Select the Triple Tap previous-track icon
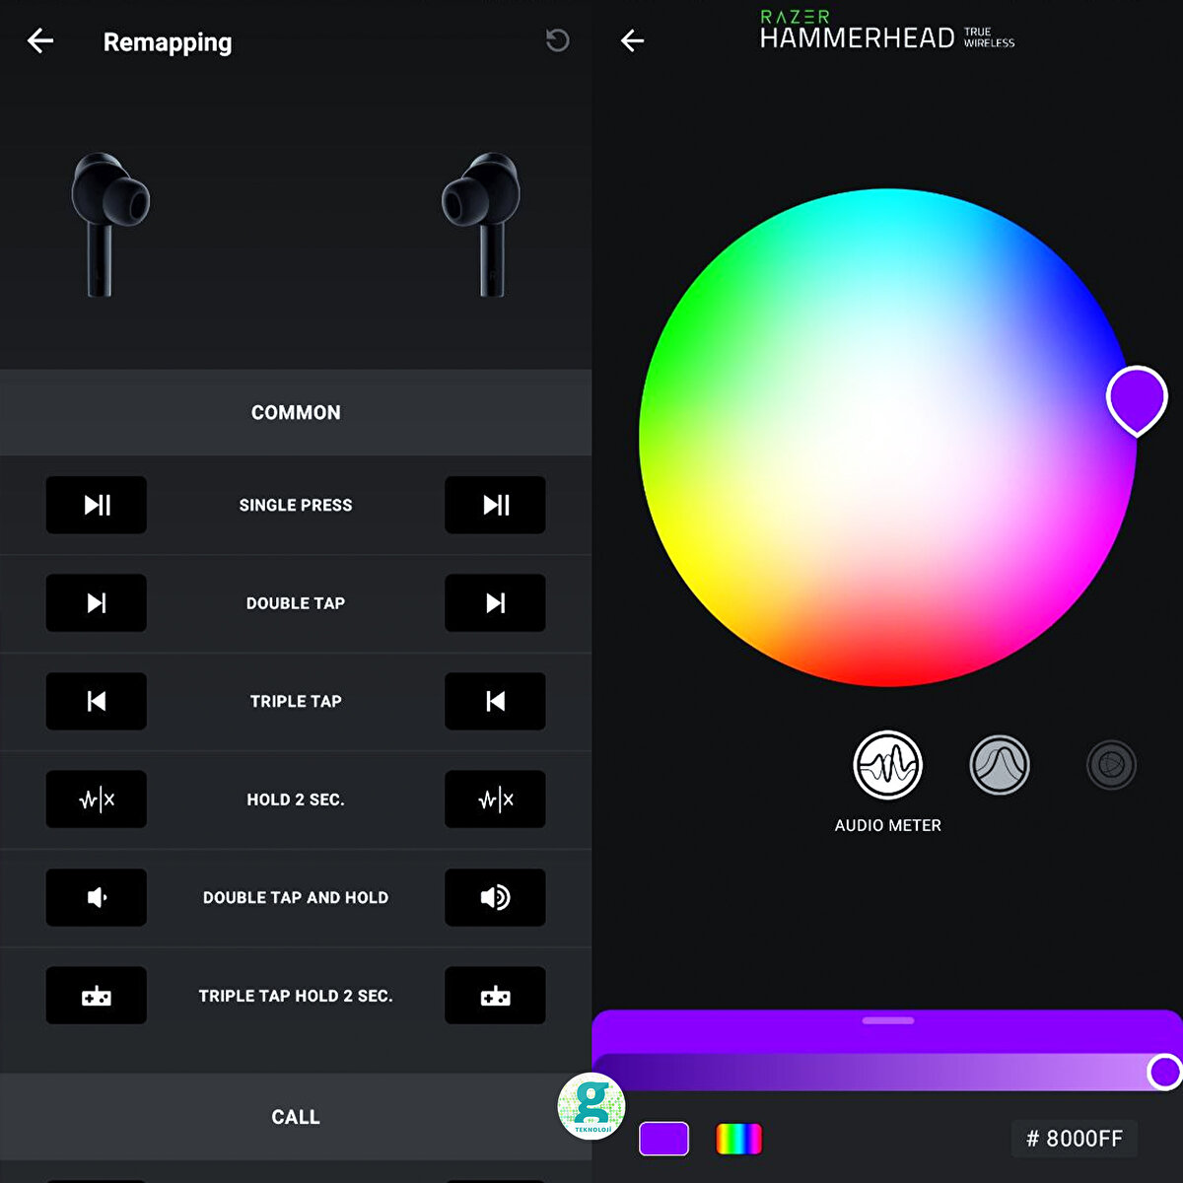Viewport: 1183px width, 1183px height. click(96, 701)
